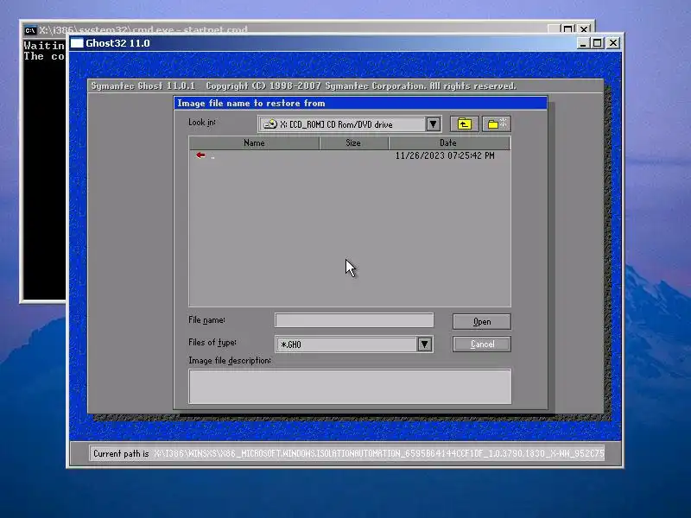Screen dimensions: 691x518
Task: Maximize the cmd.exe window
Action: [x=568, y=29]
